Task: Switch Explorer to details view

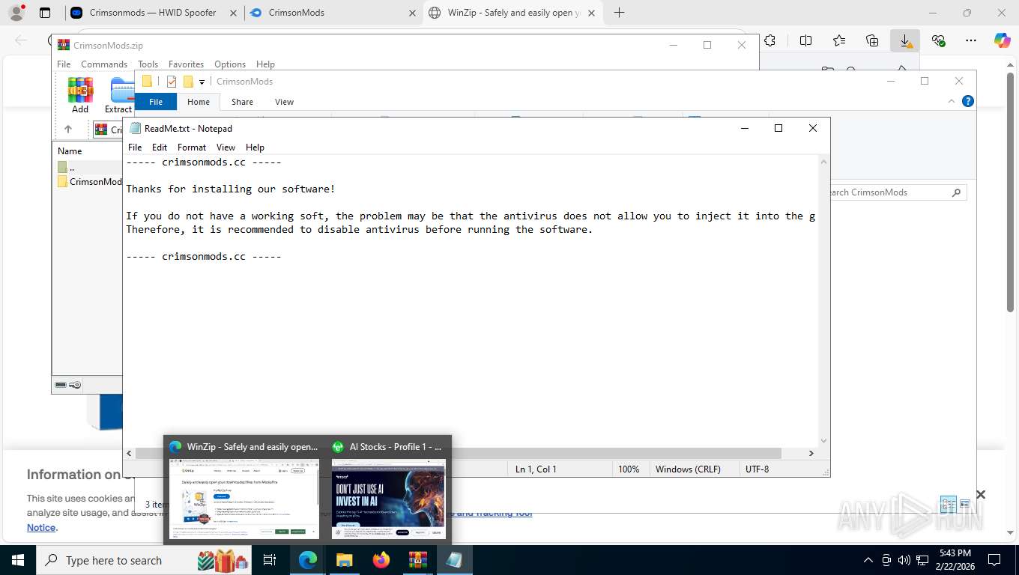Action: (949, 504)
